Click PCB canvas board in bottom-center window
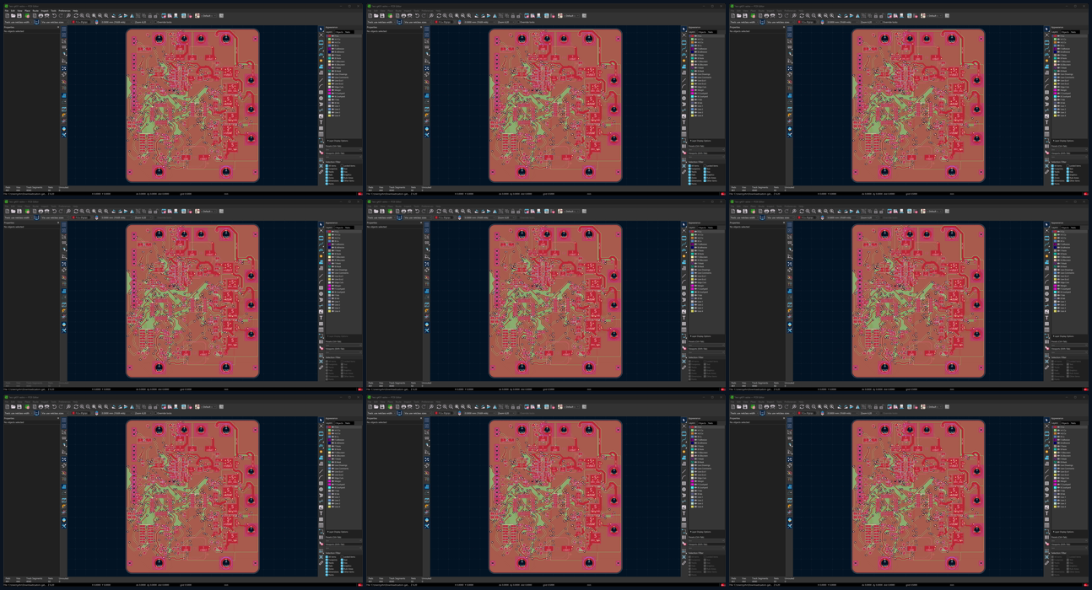Image resolution: width=1092 pixels, height=590 pixels. [x=555, y=496]
